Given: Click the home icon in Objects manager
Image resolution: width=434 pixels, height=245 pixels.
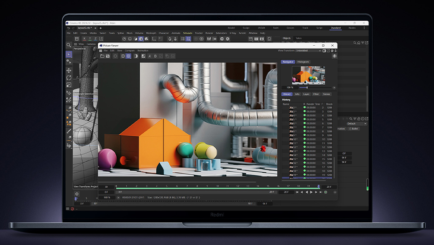Looking at the screenshot, I should pos(359,43).
